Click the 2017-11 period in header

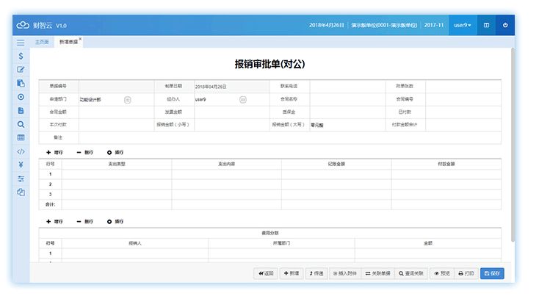pos(434,25)
